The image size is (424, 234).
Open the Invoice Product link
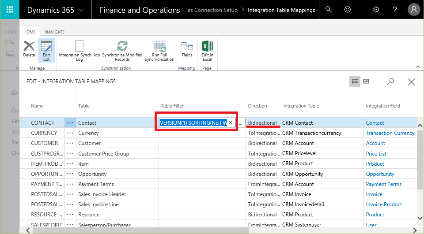pos(384,204)
